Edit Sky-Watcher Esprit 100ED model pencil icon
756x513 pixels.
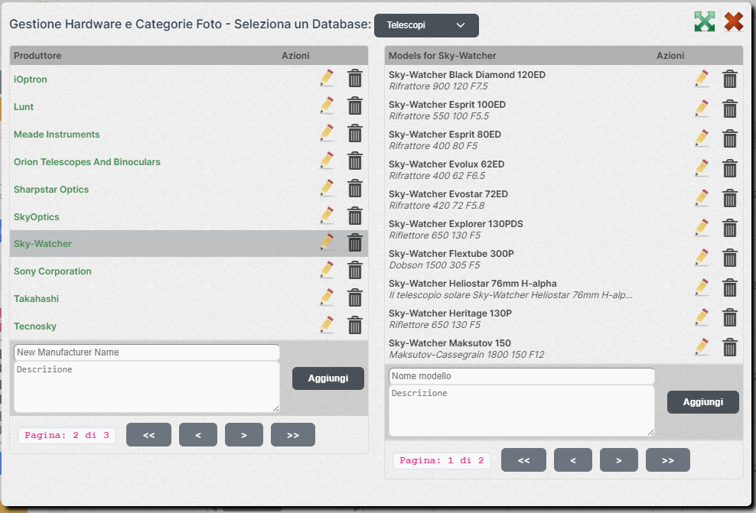click(x=702, y=109)
